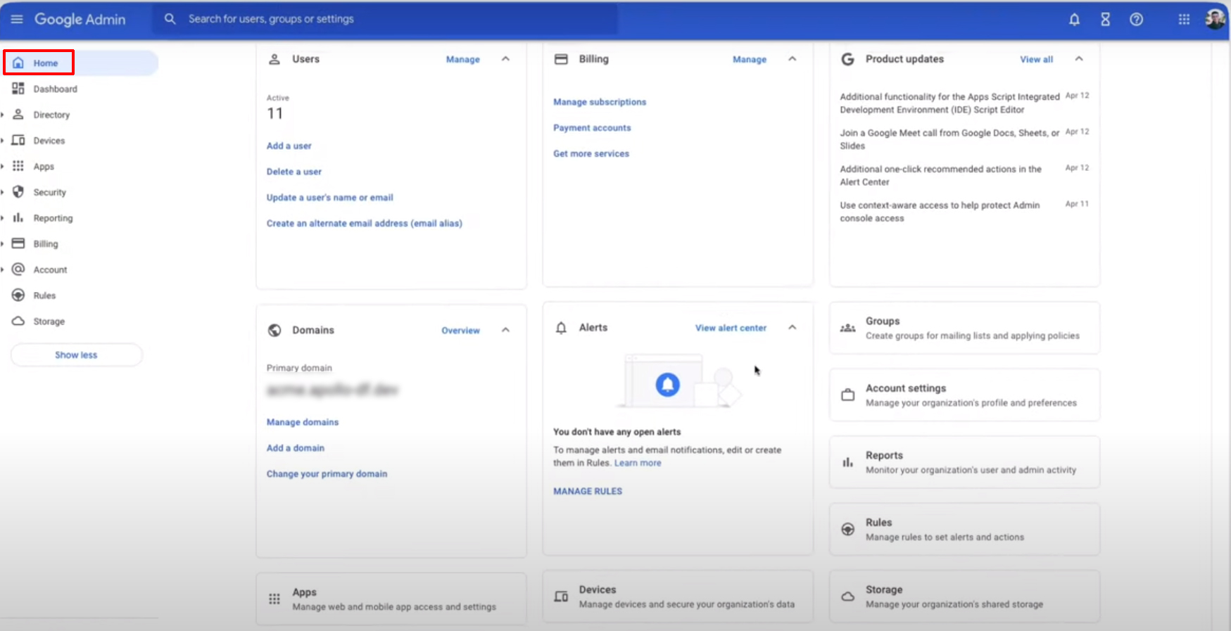Image resolution: width=1231 pixels, height=631 pixels.
Task: Expand the Directory sidebar arrow
Action: [x=3, y=115]
